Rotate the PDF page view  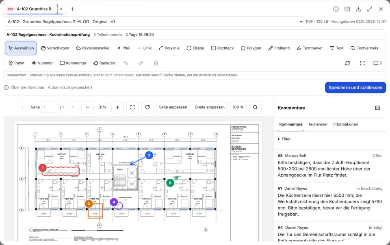point(147,107)
